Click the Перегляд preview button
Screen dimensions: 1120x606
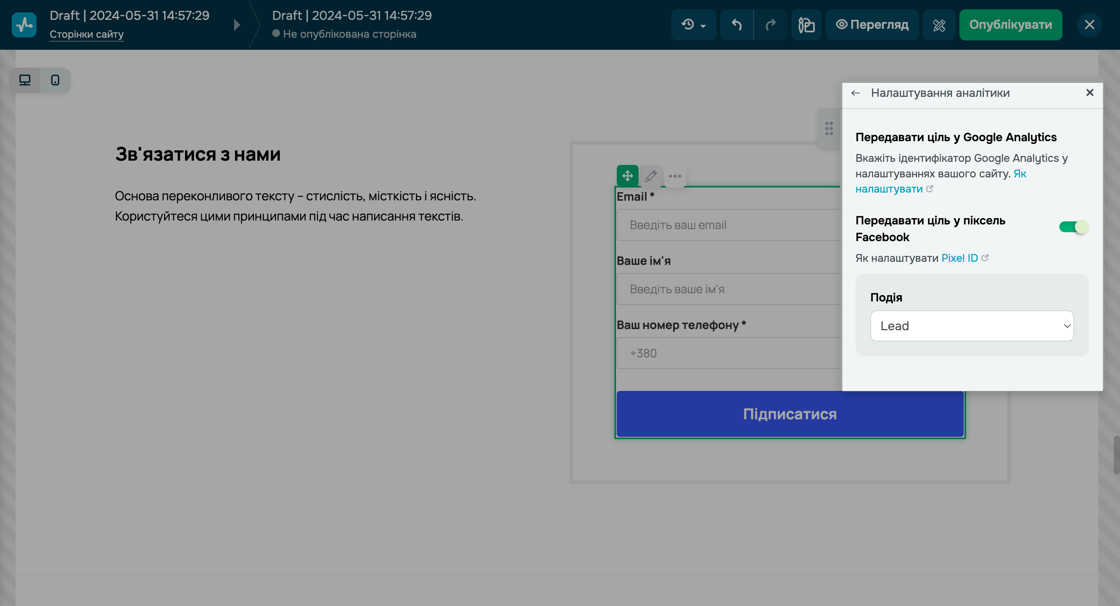[x=872, y=25]
